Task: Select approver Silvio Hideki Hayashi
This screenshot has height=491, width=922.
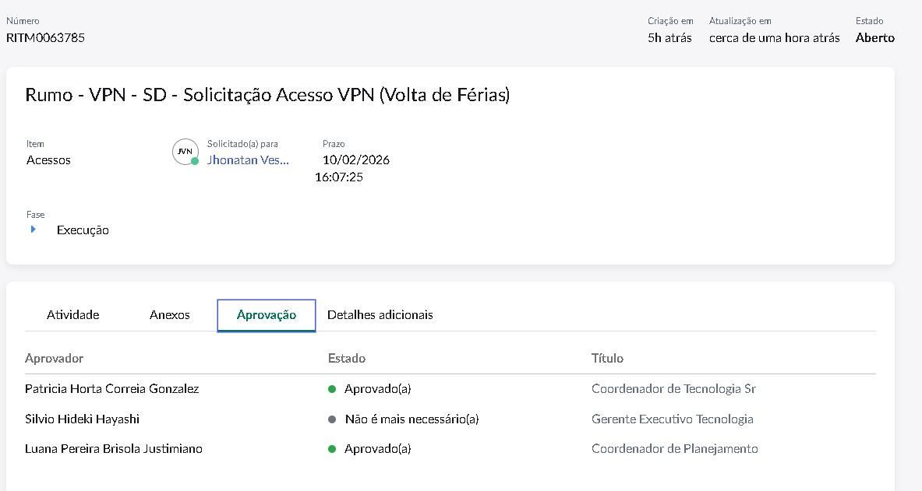Action: (x=83, y=419)
